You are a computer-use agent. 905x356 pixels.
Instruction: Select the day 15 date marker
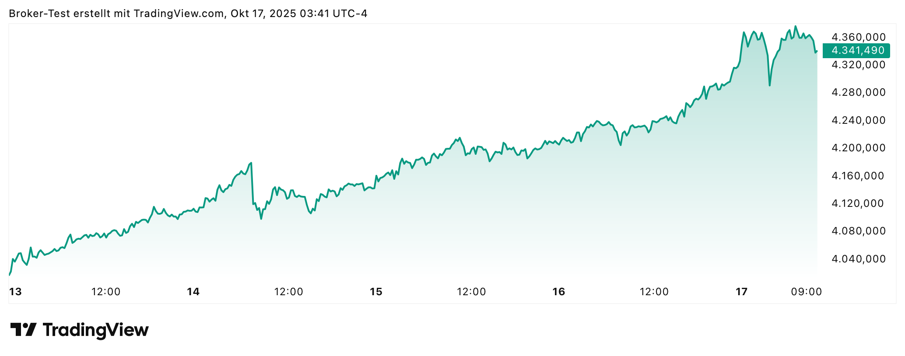point(376,292)
